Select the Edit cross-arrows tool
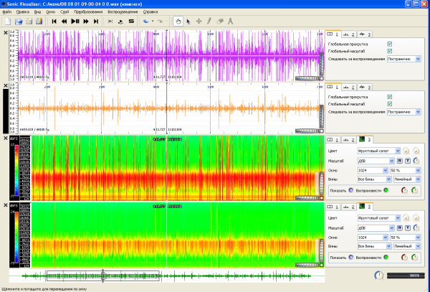 tap(199, 21)
